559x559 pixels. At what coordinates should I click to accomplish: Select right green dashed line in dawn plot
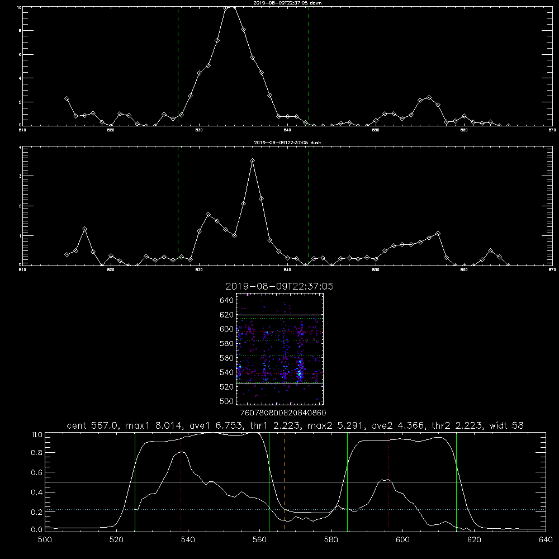[x=309, y=66]
